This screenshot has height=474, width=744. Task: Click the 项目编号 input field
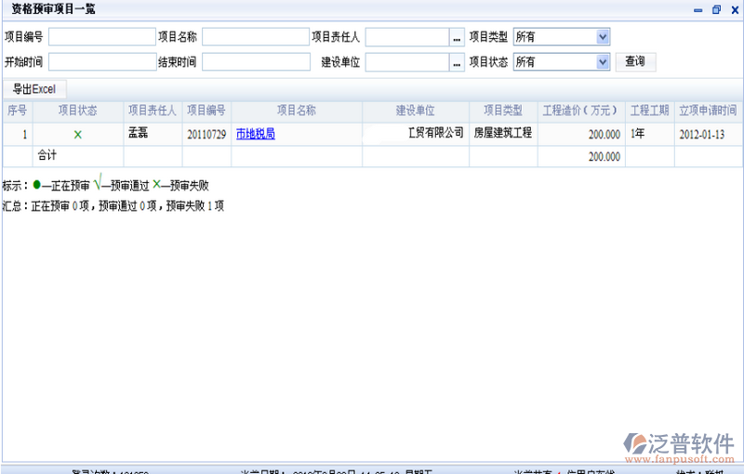(102, 37)
